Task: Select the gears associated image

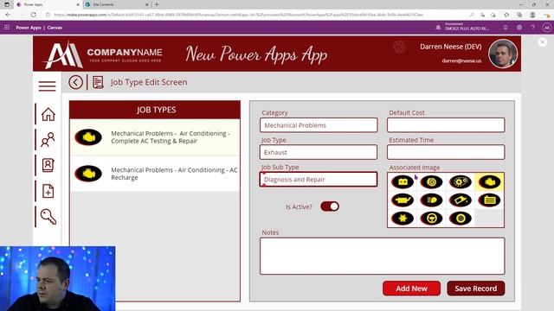Action: coord(461,182)
